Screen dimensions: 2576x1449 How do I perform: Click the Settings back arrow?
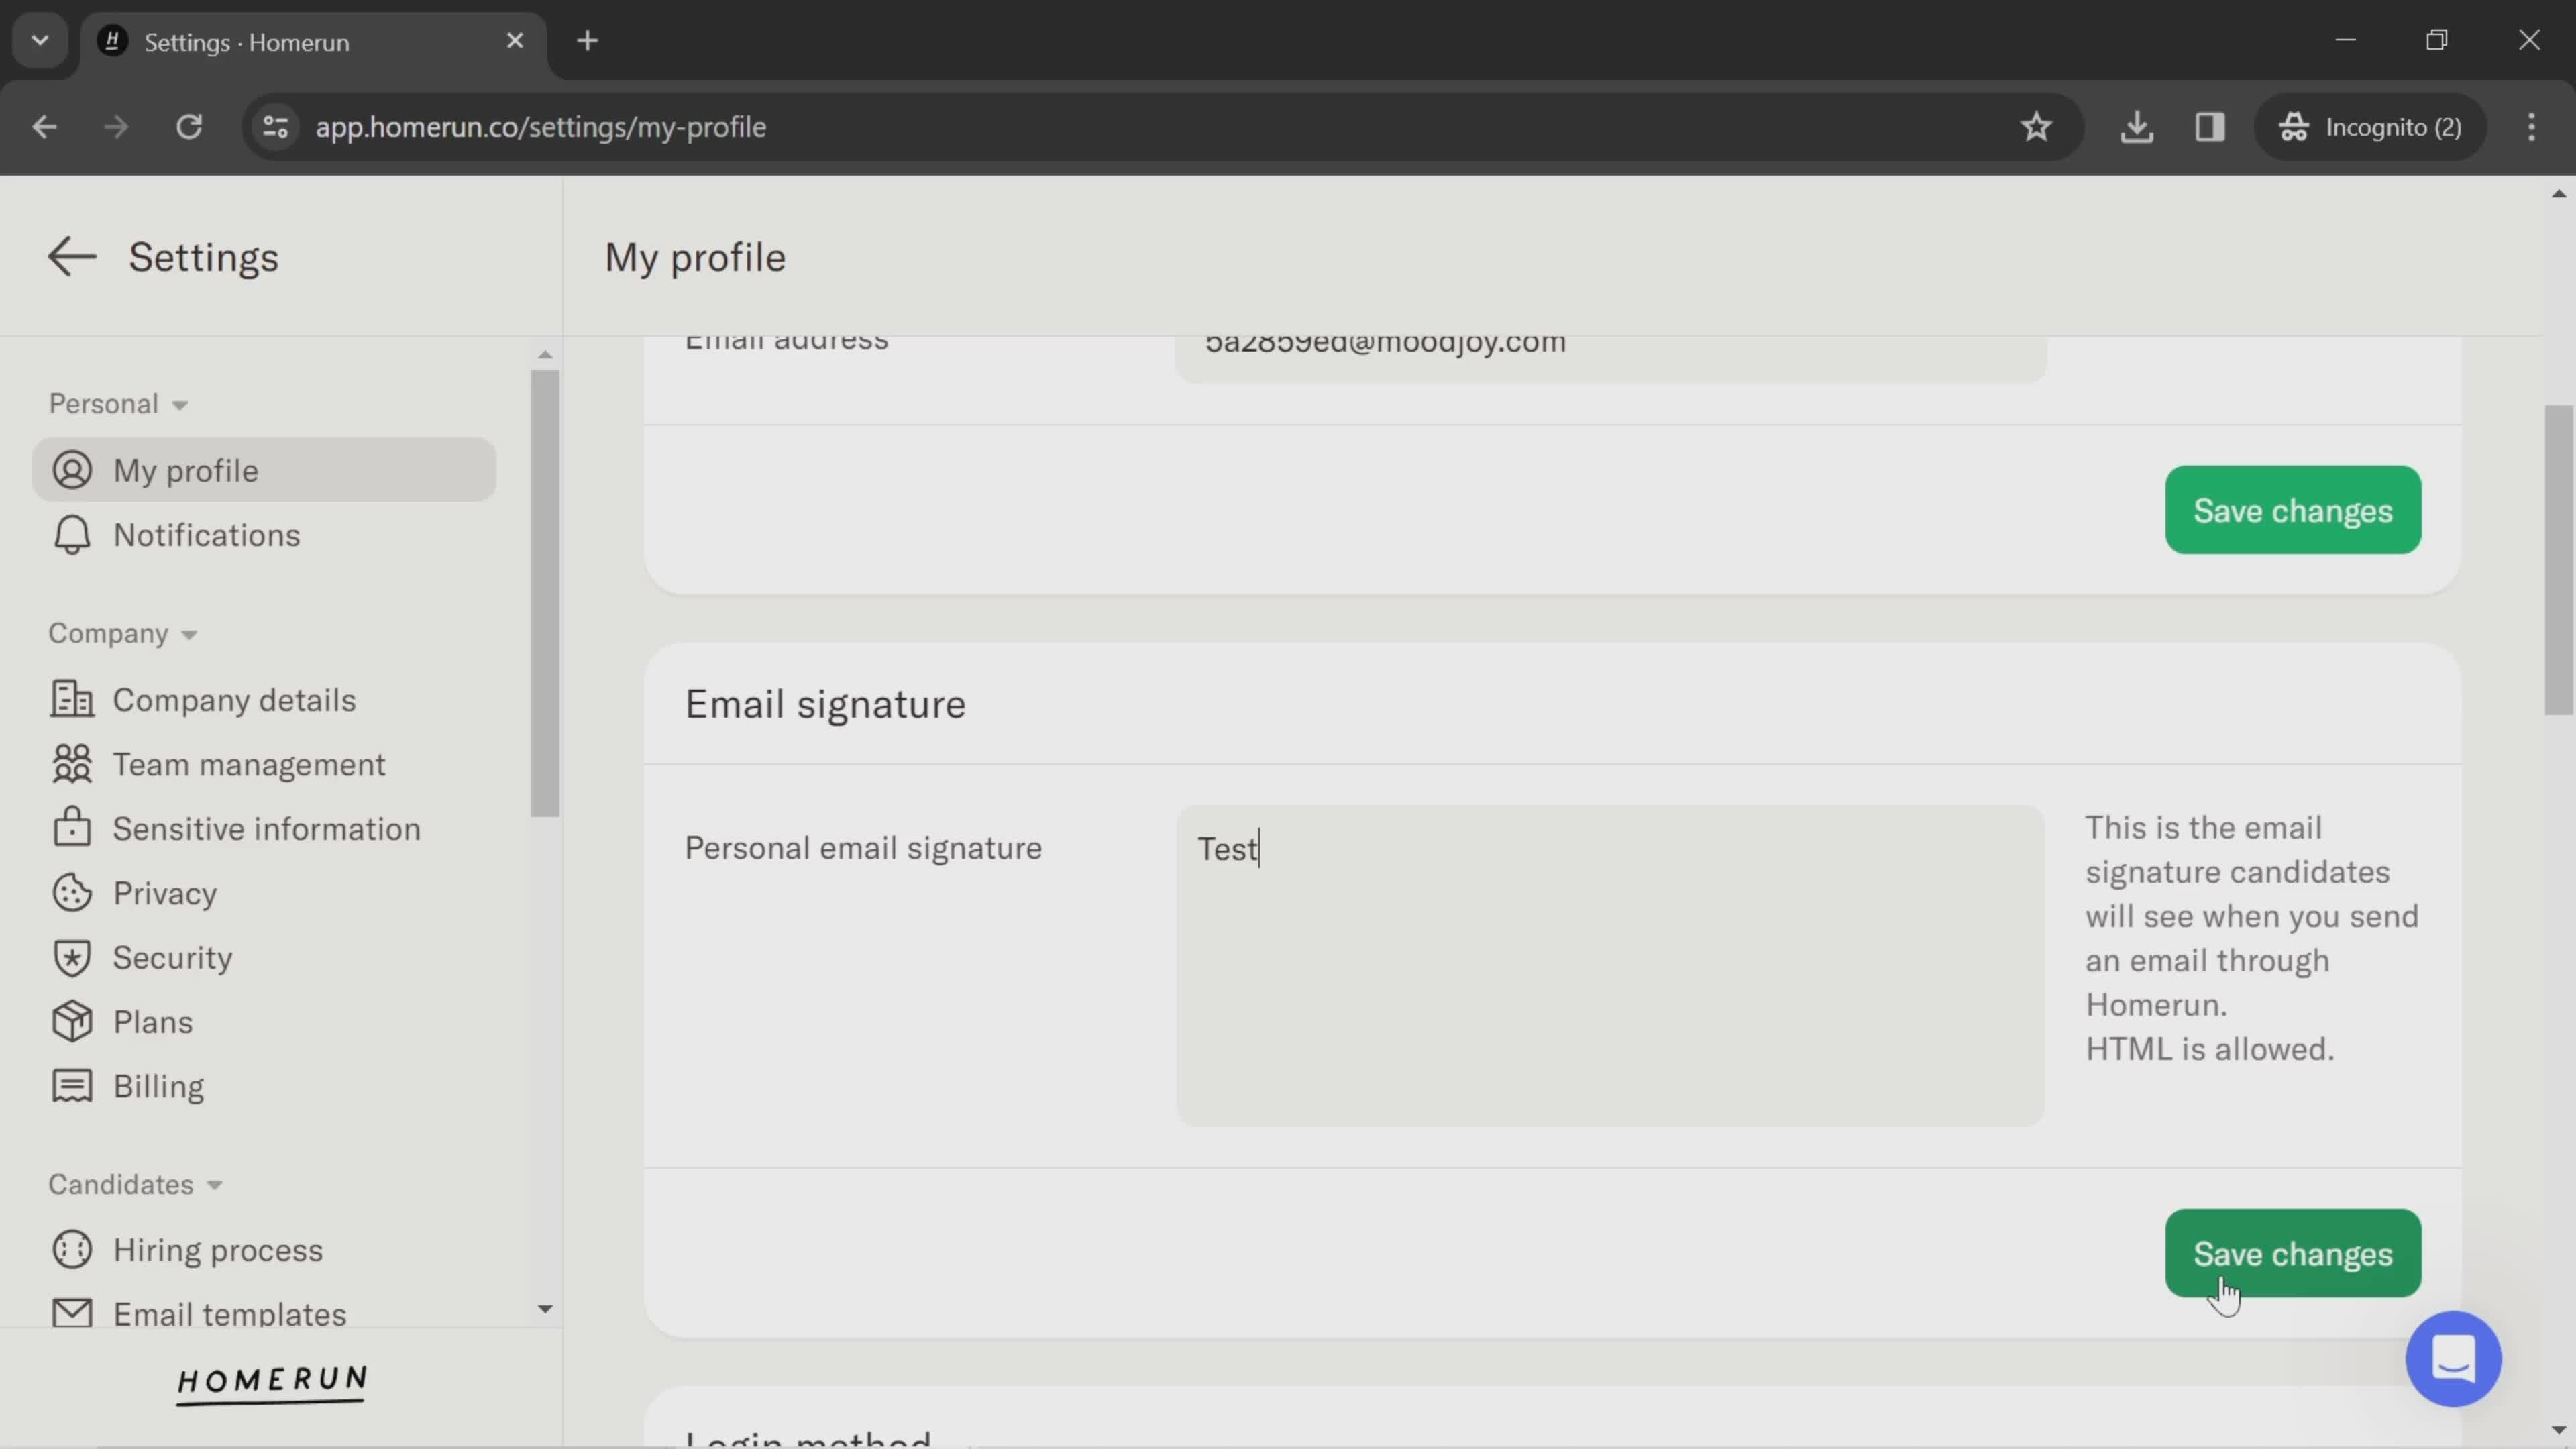[70, 255]
